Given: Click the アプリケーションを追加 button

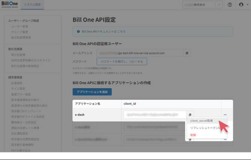Looking at the screenshot, I should 92,91.
